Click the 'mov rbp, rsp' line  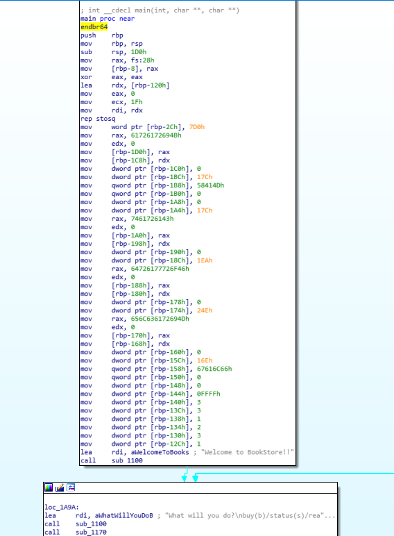point(112,44)
